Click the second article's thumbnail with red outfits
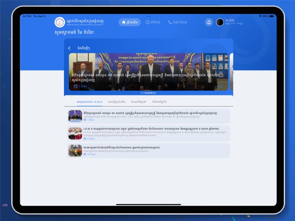Viewport: 295px width, 221px height. coord(75,133)
